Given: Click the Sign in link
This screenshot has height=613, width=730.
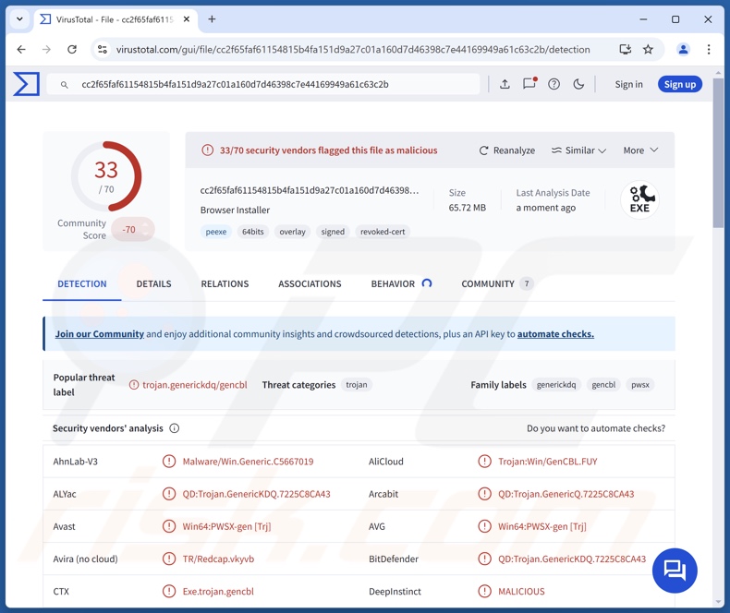Looking at the screenshot, I should click(628, 84).
